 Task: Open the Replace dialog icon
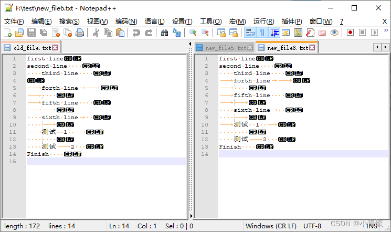pyautogui.click(x=177, y=33)
